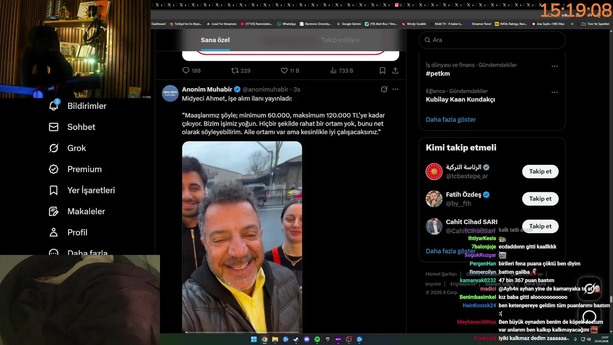Switch to Takip ediliyor tab

(341, 40)
